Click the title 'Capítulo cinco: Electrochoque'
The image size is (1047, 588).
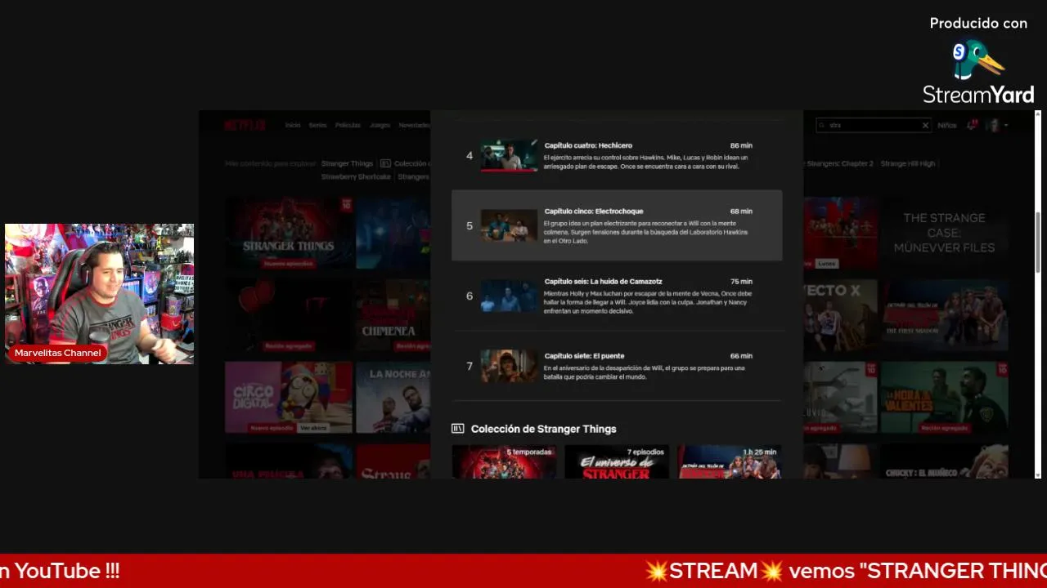coord(594,212)
